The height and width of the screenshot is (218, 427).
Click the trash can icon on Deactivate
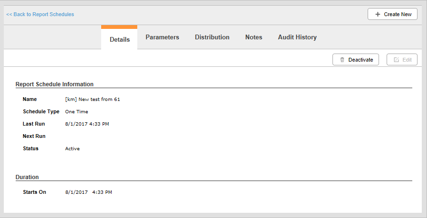pyautogui.click(x=342, y=60)
